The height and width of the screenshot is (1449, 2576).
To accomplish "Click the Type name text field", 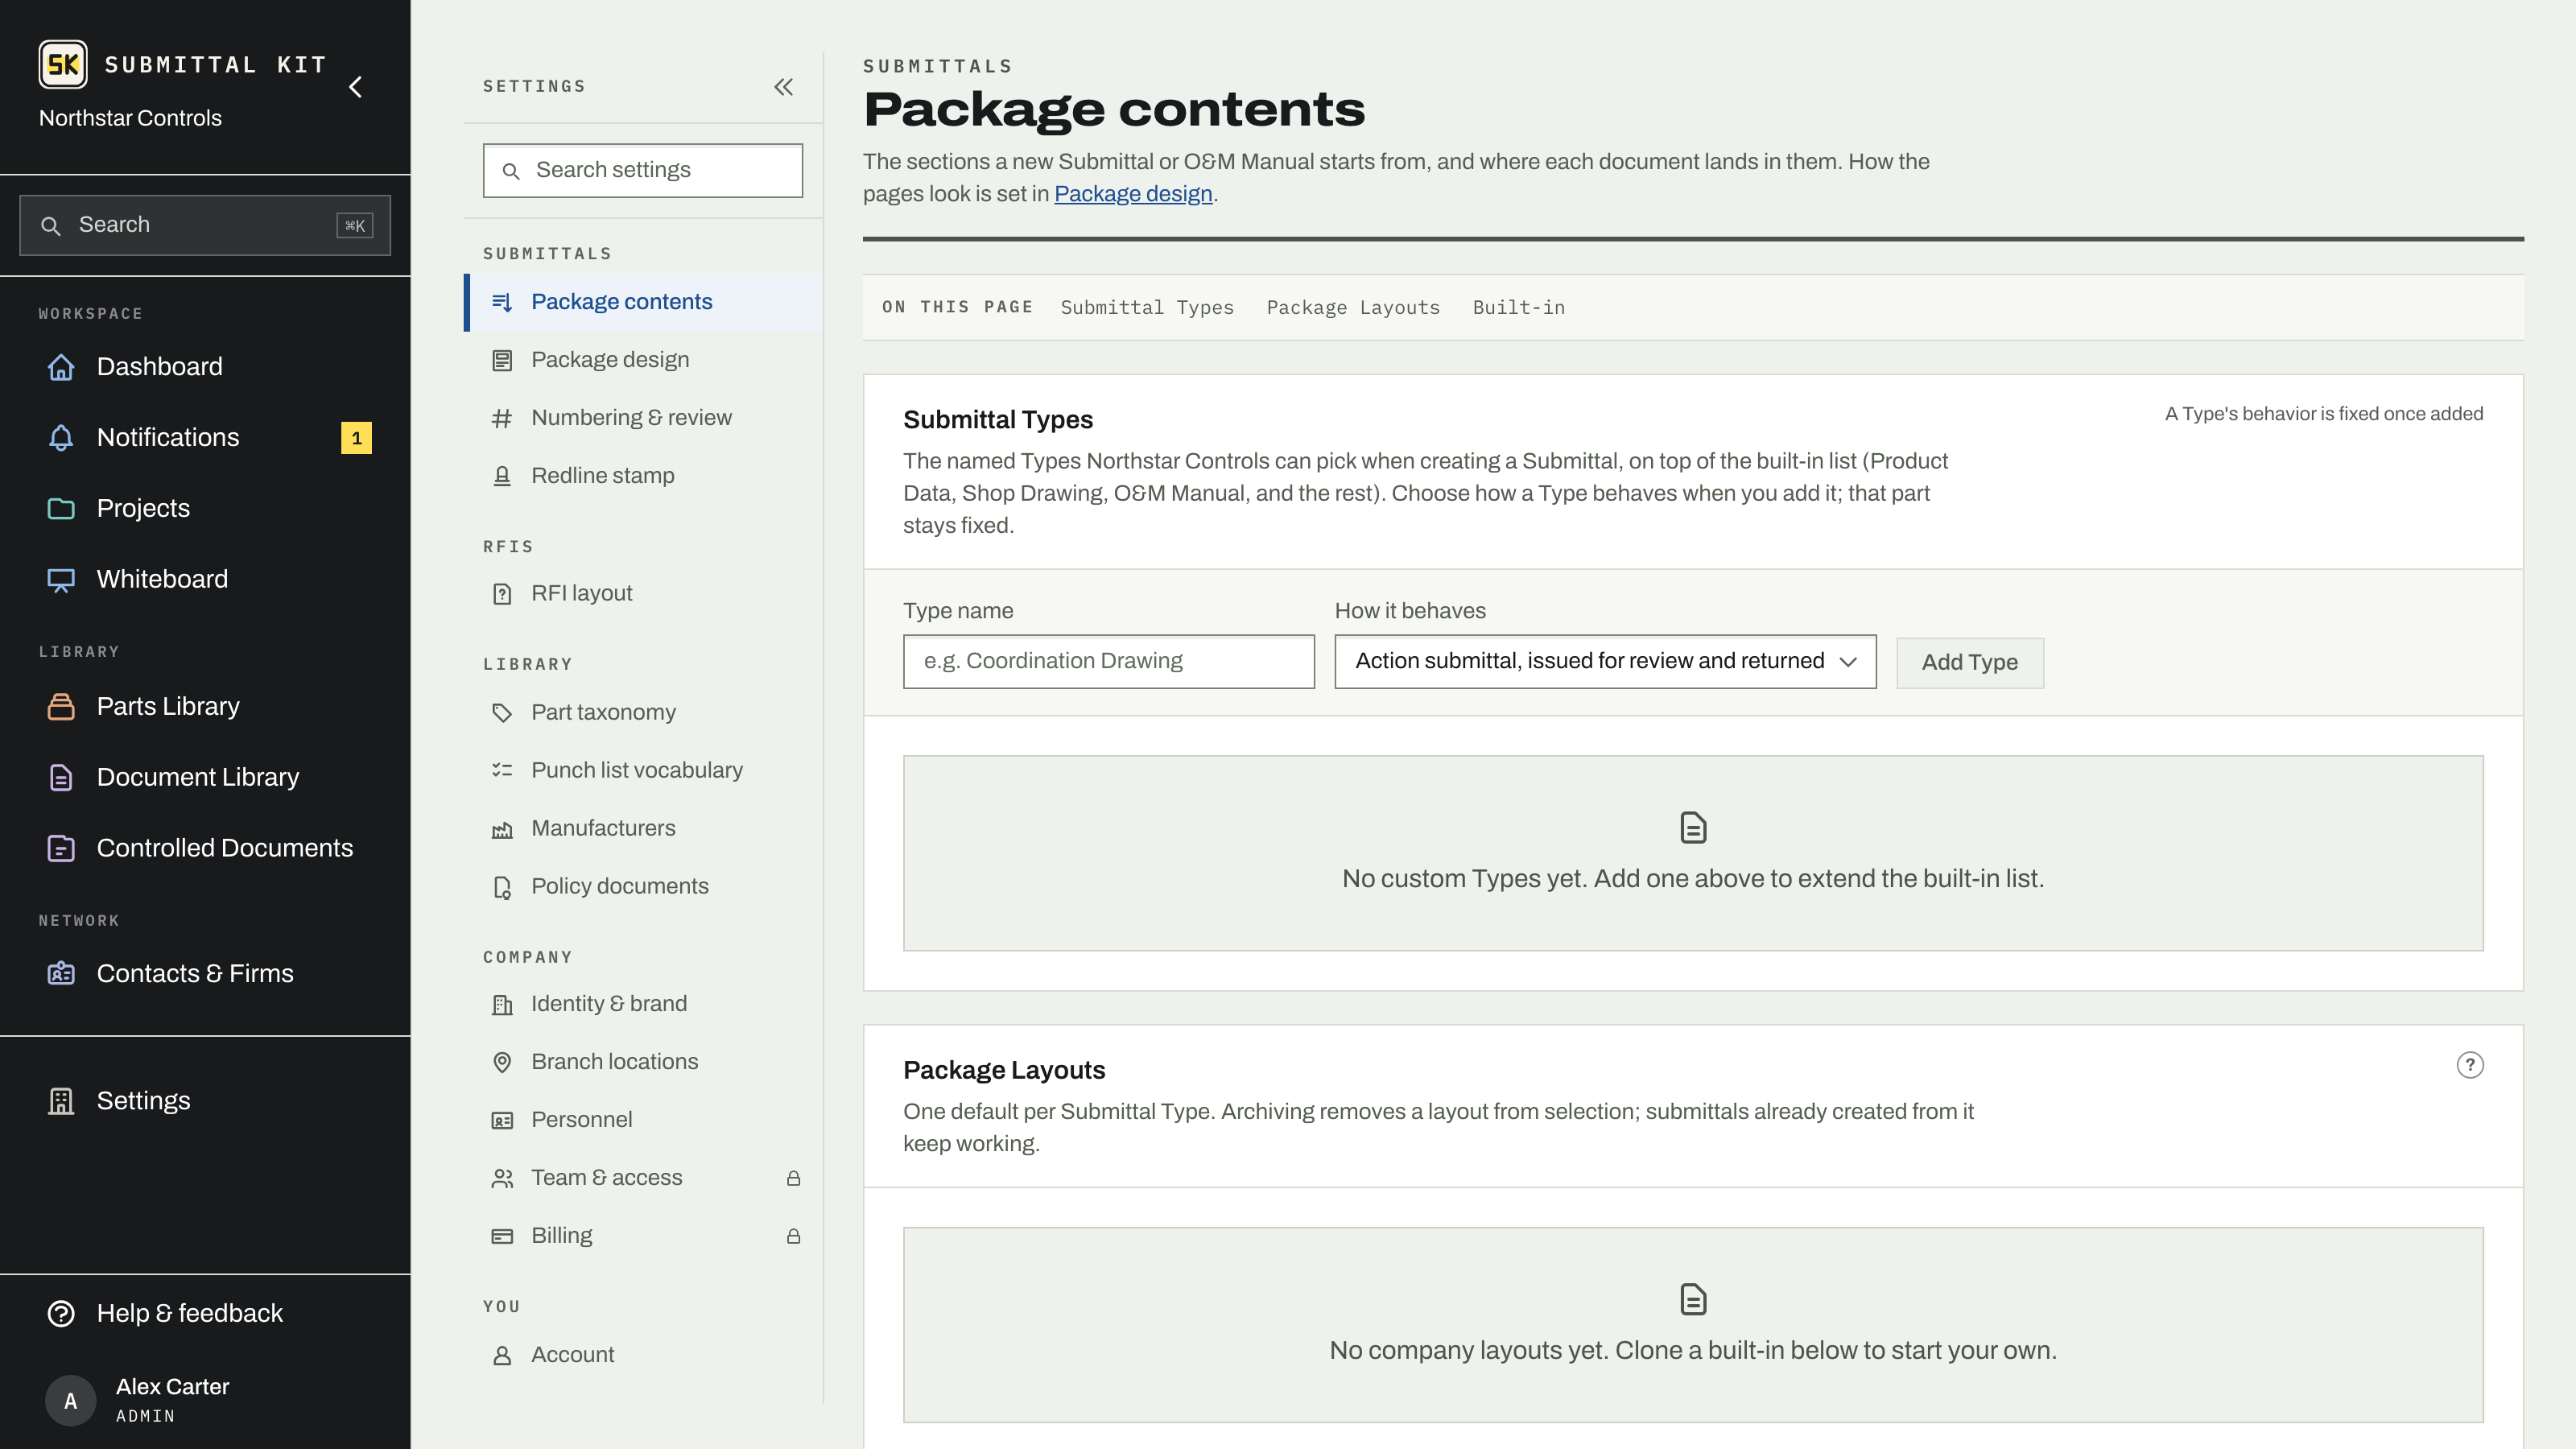I will click(x=1108, y=662).
